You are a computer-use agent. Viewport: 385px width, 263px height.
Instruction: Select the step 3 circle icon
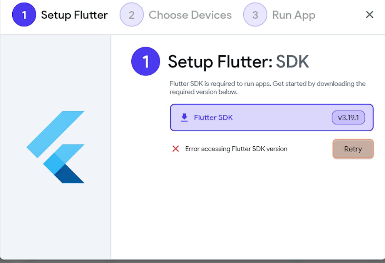point(255,15)
